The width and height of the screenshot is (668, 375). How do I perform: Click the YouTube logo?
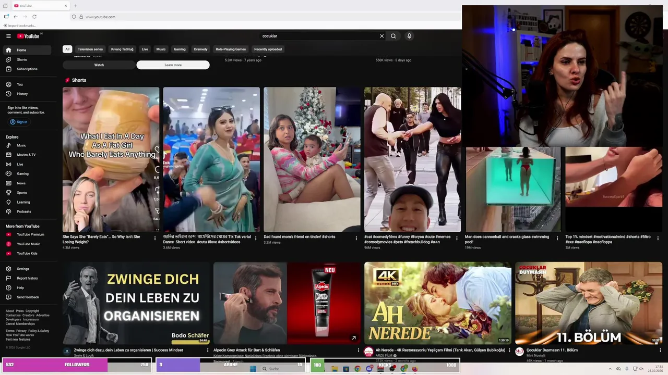pos(28,36)
